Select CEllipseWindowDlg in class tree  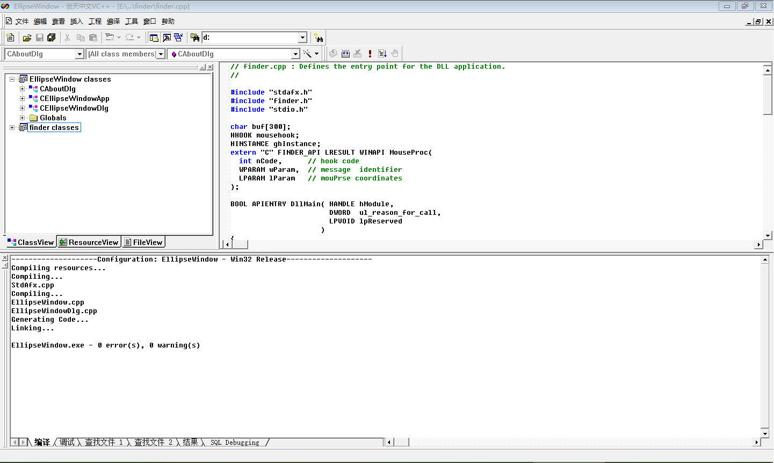pyautogui.click(x=74, y=108)
